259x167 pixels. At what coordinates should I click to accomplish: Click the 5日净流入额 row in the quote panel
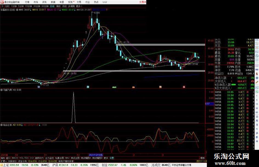tap(235, 84)
